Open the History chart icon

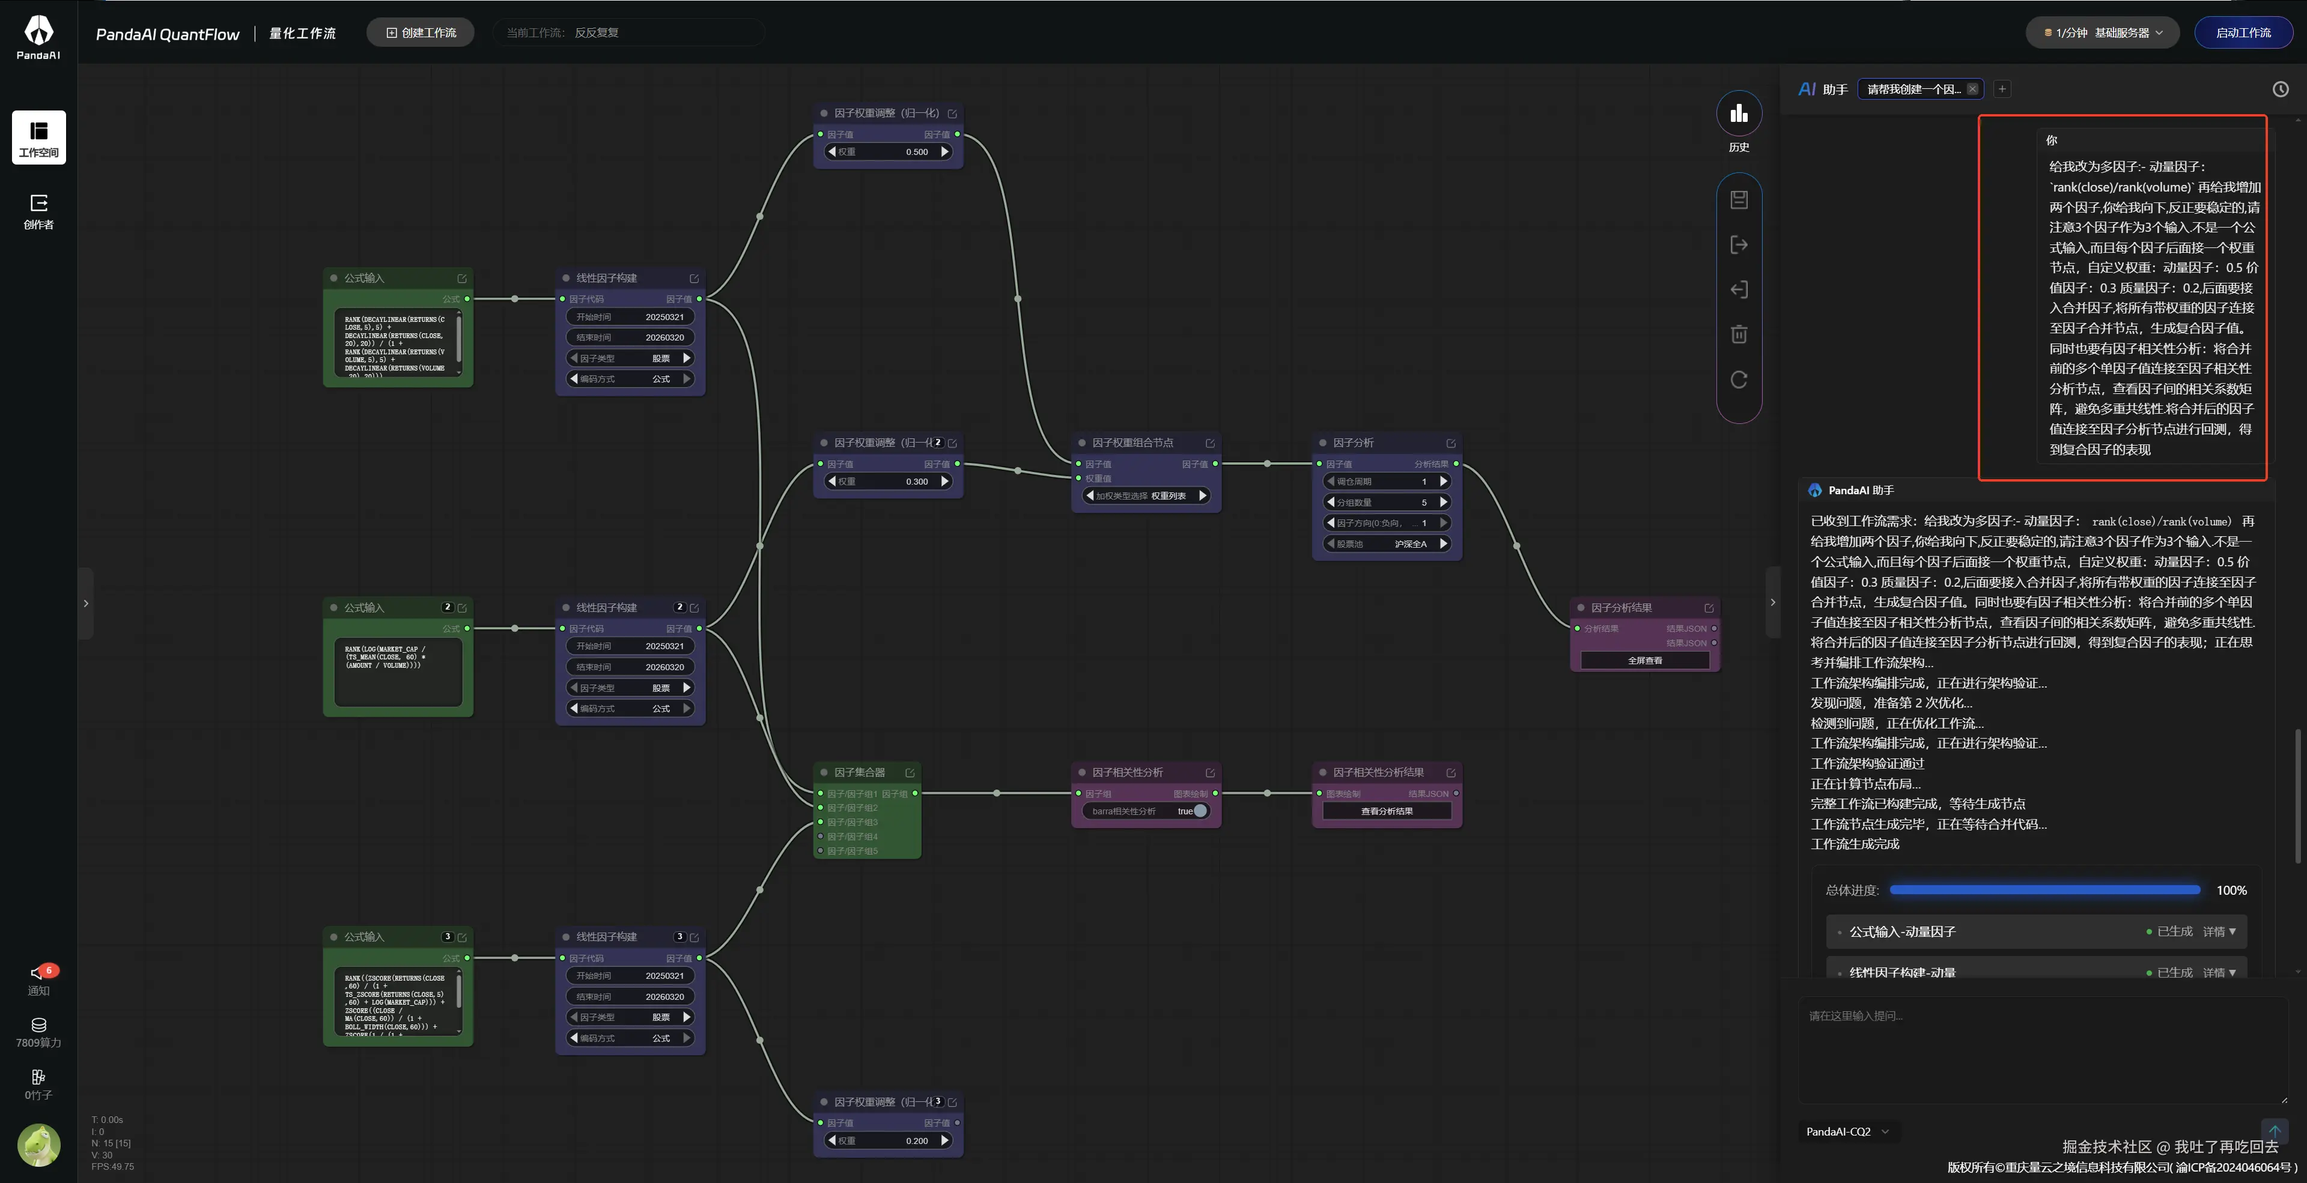[1738, 113]
